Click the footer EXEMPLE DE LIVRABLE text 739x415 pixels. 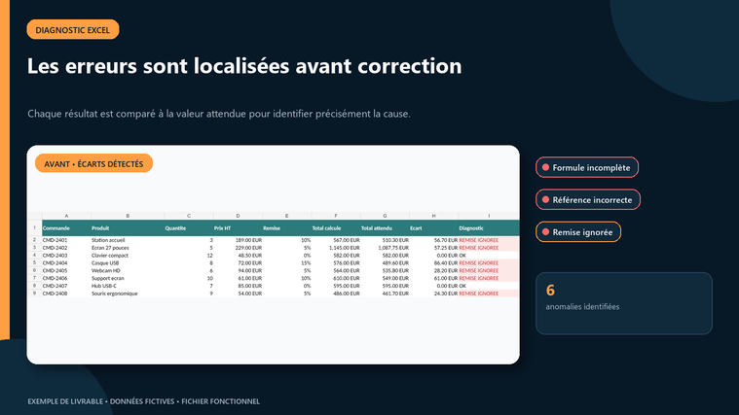coord(65,401)
